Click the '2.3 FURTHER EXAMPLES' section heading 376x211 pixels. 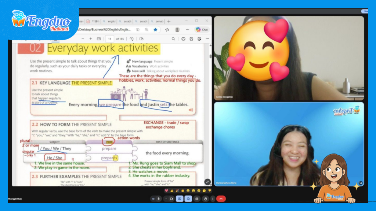(x=77, y=177)
